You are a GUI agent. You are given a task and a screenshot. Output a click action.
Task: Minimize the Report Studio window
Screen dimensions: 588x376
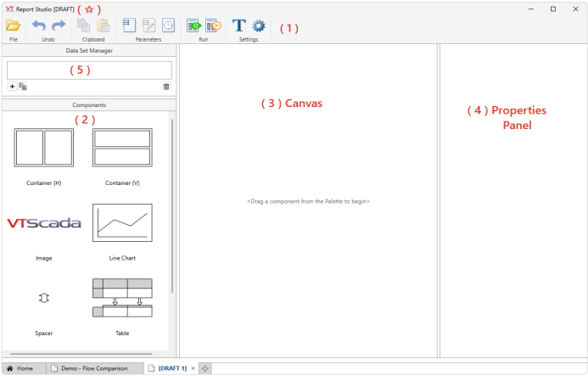coord(531,9)
